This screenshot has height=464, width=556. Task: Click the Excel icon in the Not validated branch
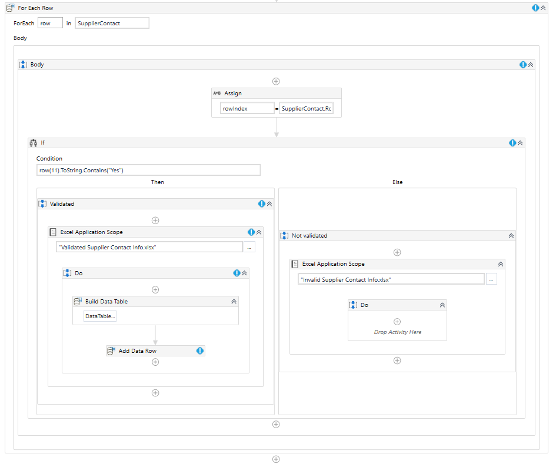tap(295, 263)
